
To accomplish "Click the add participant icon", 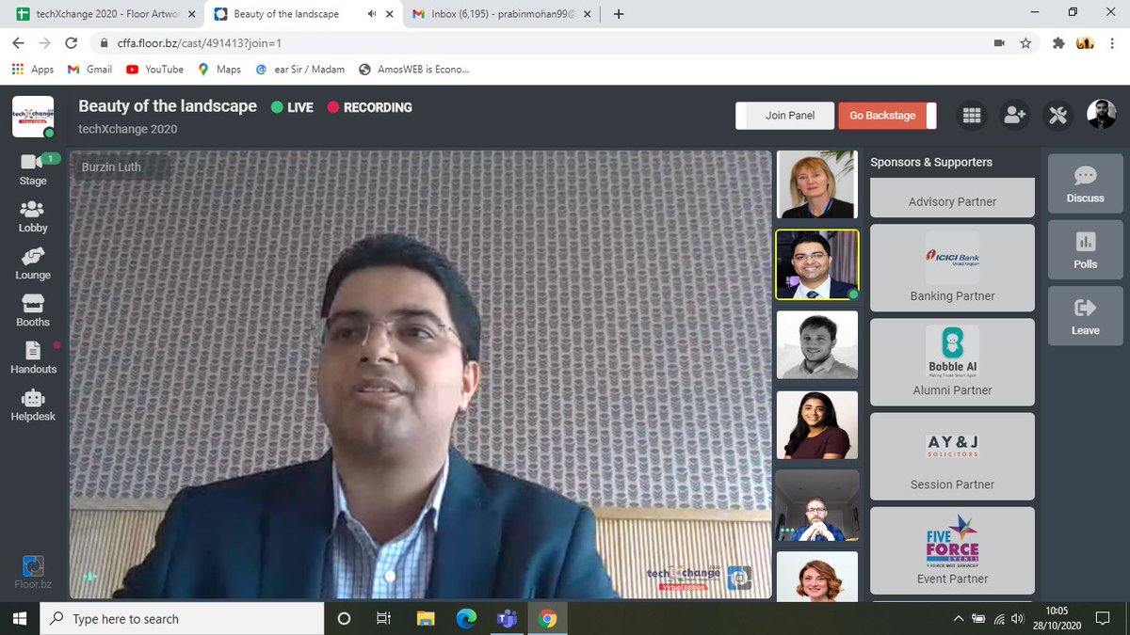I will tap(1014, 115).
